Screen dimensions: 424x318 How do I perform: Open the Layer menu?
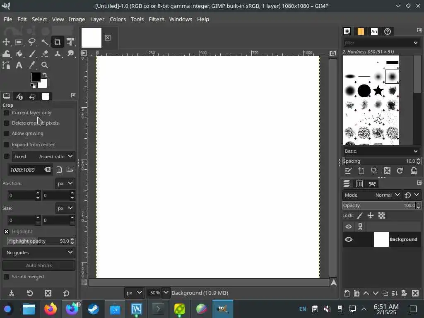point(97,19)
